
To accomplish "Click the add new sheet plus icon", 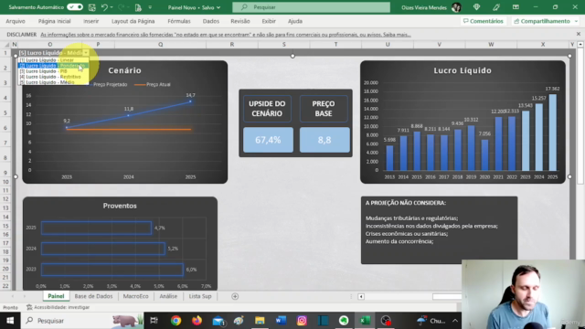I will pyautogui.click(x=235, y=296).
